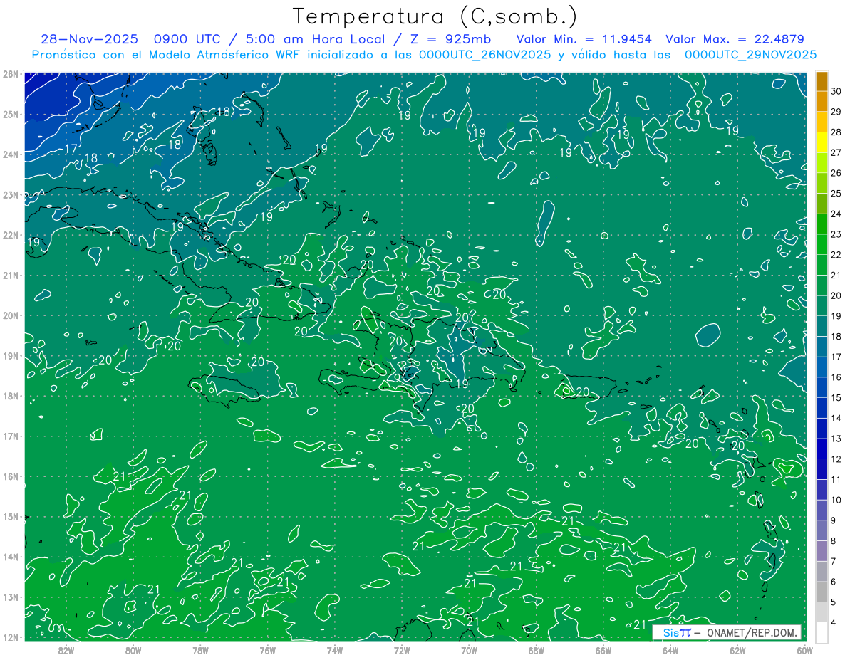Click the 23N latitude axis label
This screenshot has width=855, height=660.
(10, 194)
